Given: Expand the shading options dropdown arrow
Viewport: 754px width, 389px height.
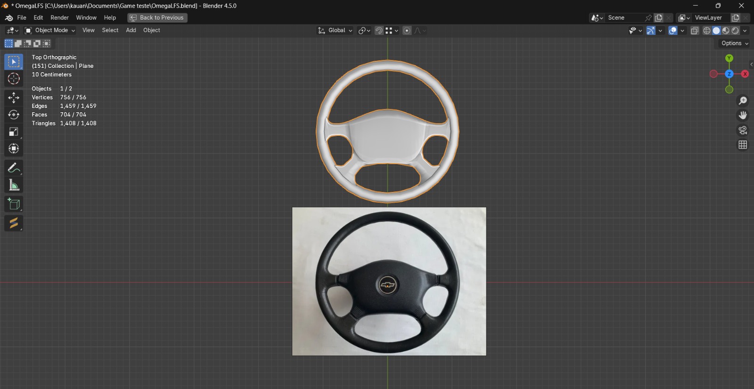Looking at the screenshot, I should [x=745, y=31].
